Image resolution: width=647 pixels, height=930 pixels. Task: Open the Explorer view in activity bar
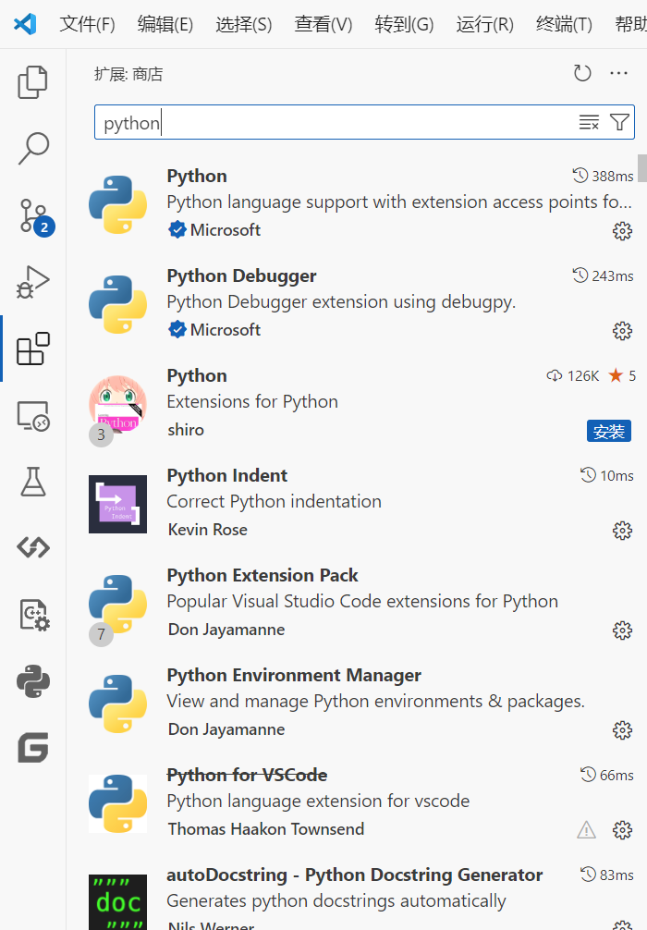click(33, 82)
